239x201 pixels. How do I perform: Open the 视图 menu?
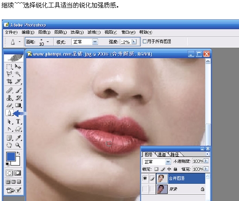(x=111, y=32)
